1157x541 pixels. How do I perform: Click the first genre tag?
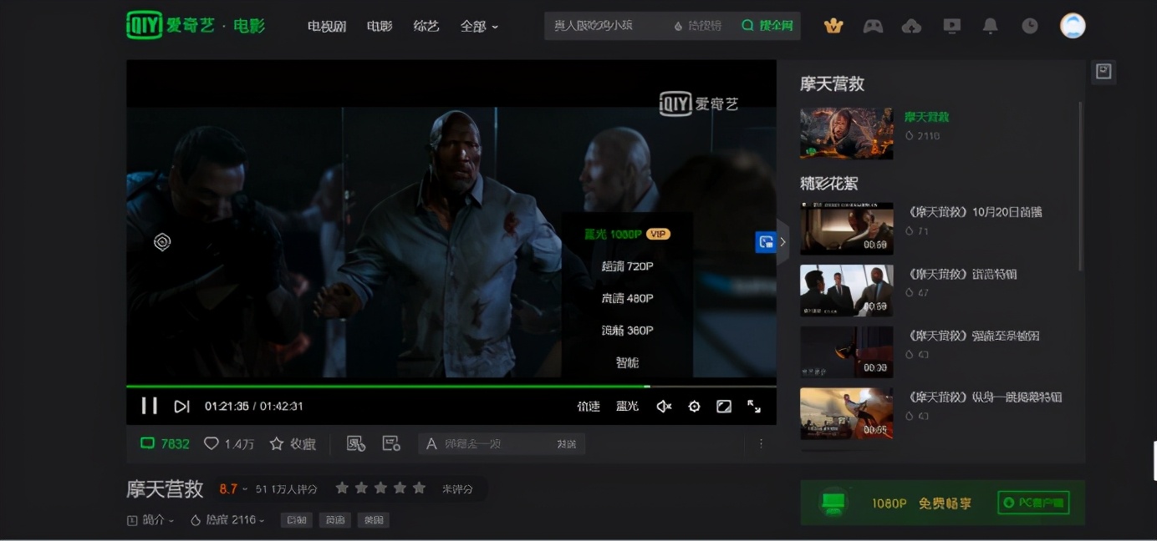click(x=296, y=519)
